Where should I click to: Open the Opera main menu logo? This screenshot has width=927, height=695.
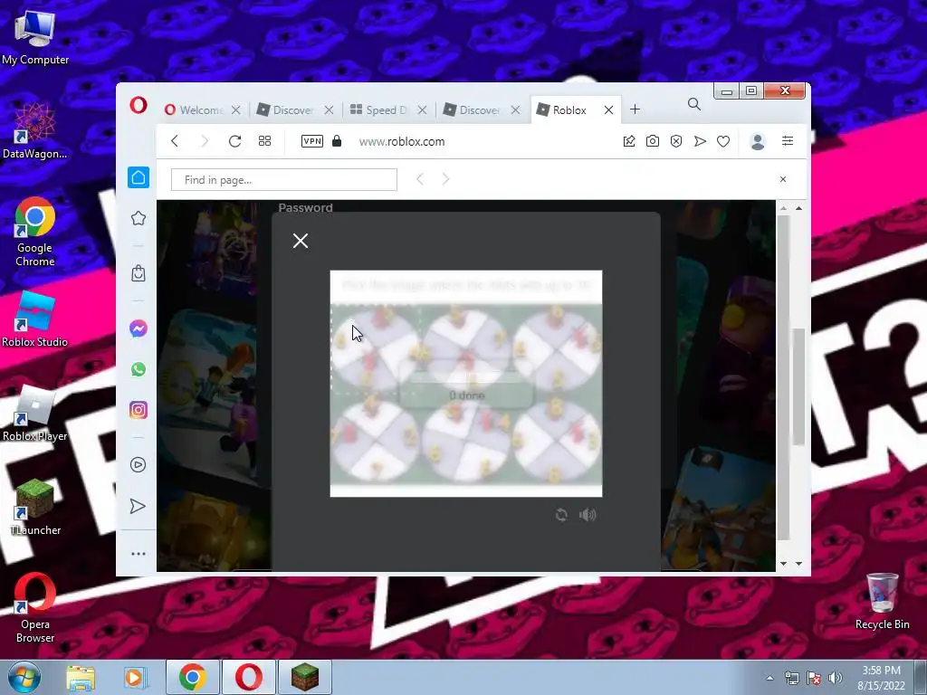click(x=139, y=106)
